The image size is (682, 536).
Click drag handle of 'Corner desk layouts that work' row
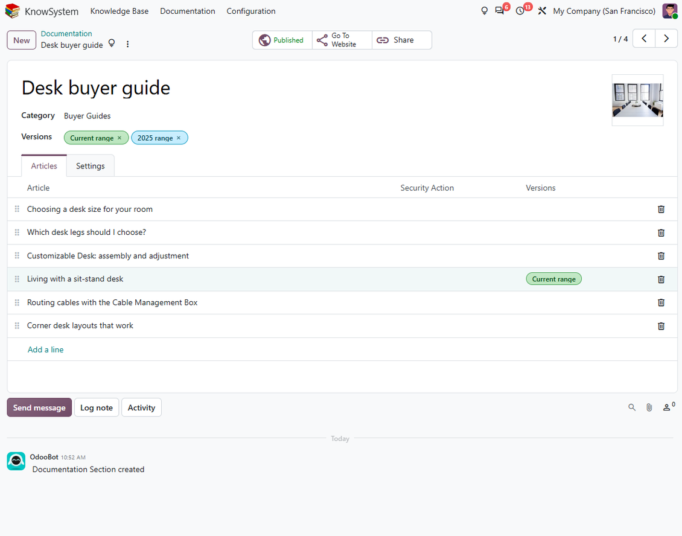pyautogui.click(x=17, y=325)
